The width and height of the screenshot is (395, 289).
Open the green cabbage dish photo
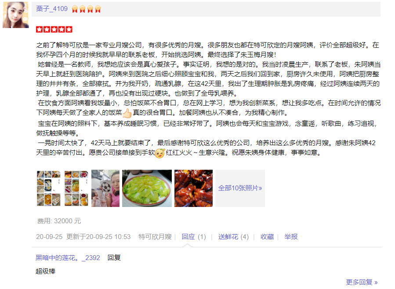(x=147, y=189)
